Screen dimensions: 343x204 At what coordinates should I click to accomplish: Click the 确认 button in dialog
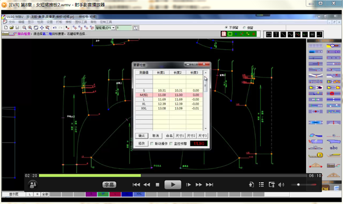(142, 135)
